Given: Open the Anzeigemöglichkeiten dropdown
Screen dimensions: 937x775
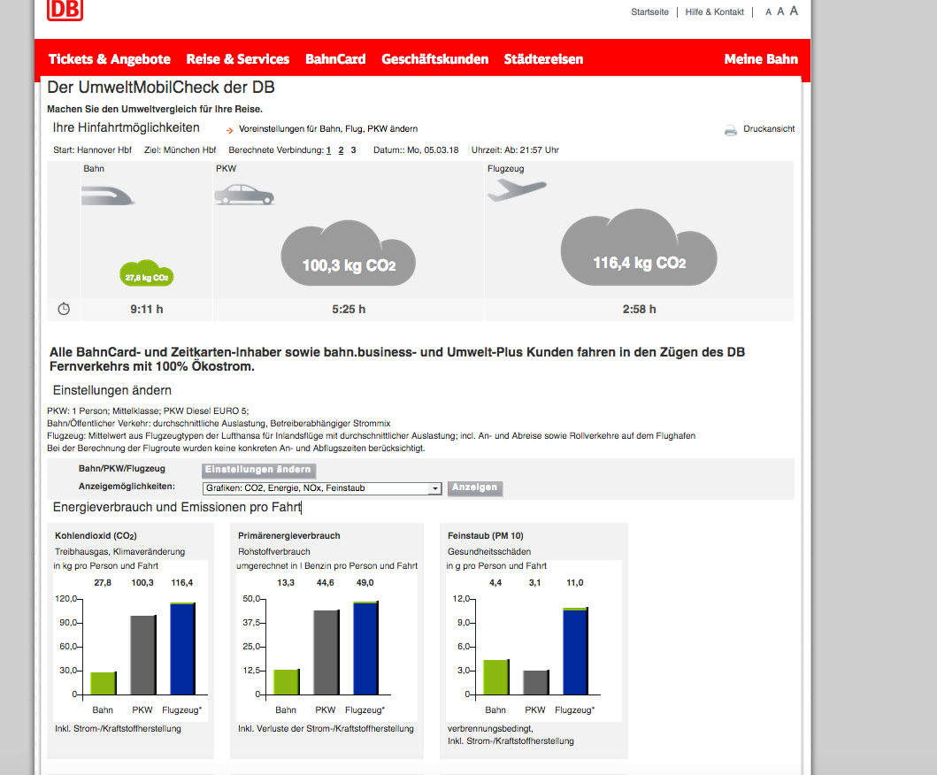Looking at the screenshot, I should (322, 488).
